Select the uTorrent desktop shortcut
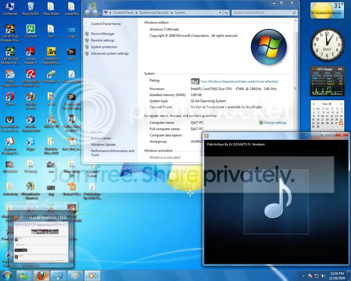This screenshot has height=281, width=351. [31, 31]
